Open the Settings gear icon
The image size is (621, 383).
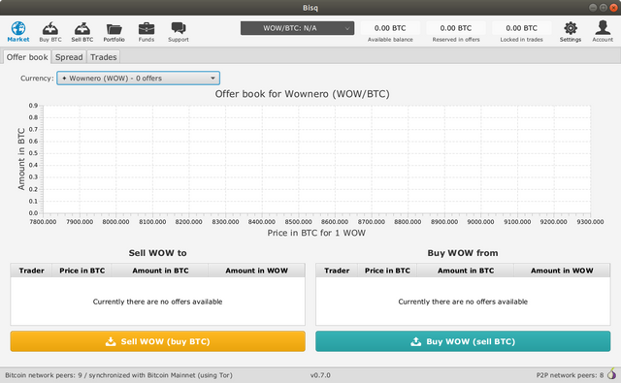pos(571,28)
